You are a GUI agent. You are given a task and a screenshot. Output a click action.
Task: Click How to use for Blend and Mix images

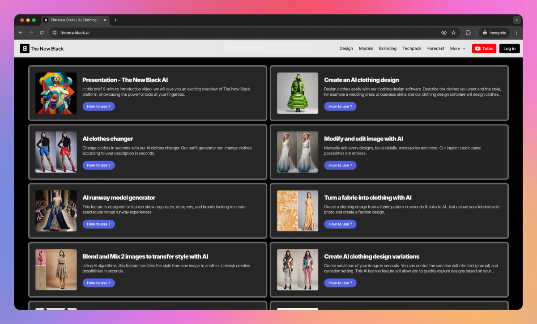(x=98, y=283)
